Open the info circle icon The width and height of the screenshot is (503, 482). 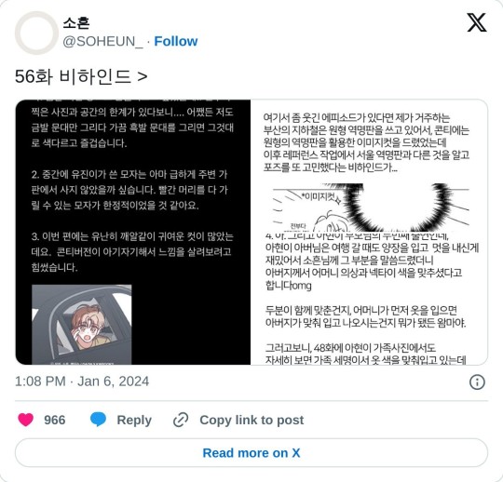pyautogui.click(x=477, y=382)
